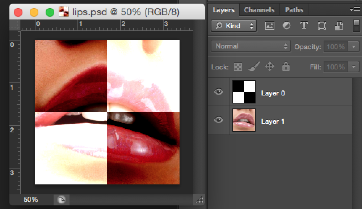Hide Layer 0 using its eye icon
The image size is (362, 209).
pos(219,92)
